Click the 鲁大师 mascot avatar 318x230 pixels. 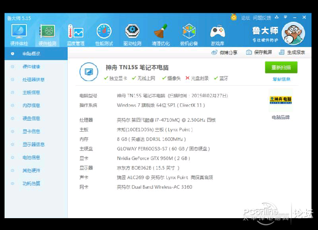293,33
